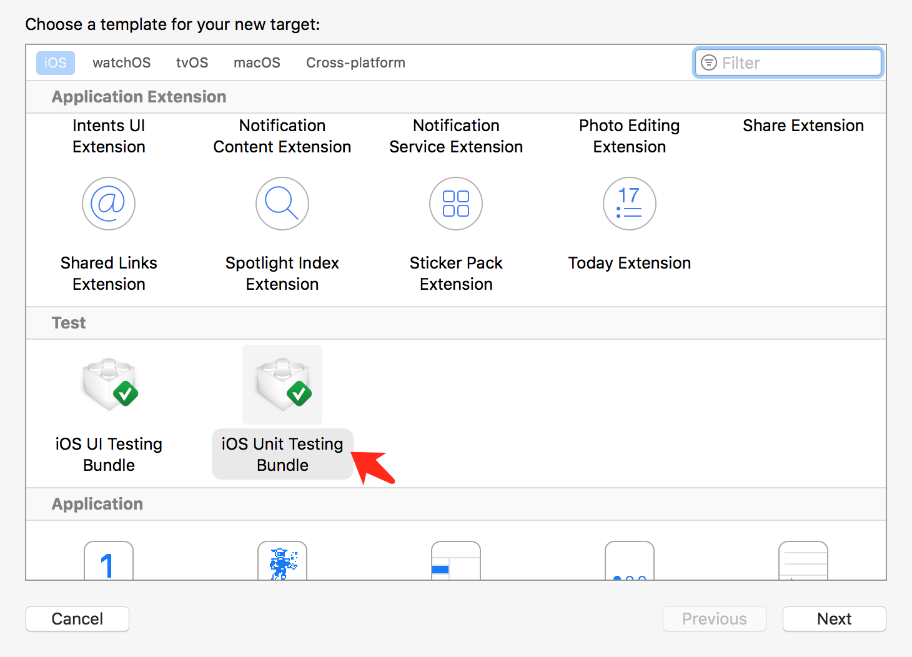Viewport: 912px width, 657px height.
Task: Switch to the Cross-platform tab
Action: 355,63
